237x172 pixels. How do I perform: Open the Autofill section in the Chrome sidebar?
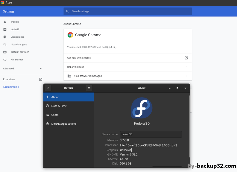pos(15,29)
